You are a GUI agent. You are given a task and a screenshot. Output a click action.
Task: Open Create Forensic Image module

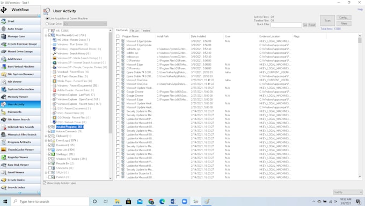point(20,44)
